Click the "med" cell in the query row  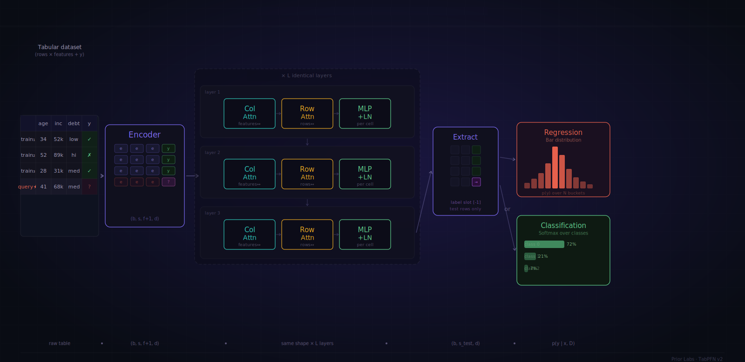(x=74, y=187)
